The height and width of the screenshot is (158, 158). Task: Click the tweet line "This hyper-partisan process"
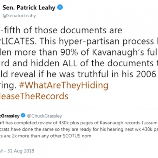(97, 41)
